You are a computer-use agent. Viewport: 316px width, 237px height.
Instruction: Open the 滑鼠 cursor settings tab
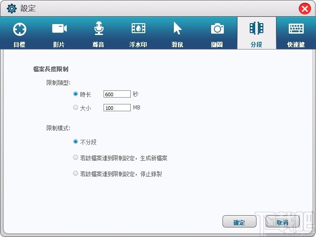click(178, 33)
